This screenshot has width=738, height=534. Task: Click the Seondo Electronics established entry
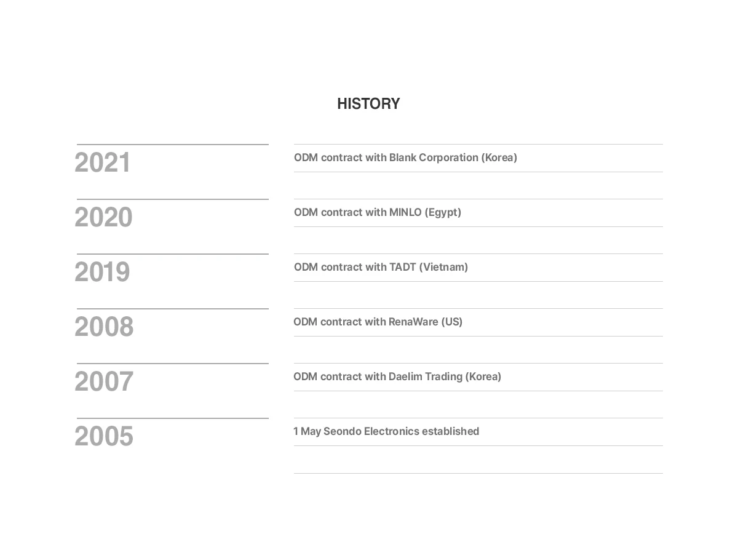(386, 431)
